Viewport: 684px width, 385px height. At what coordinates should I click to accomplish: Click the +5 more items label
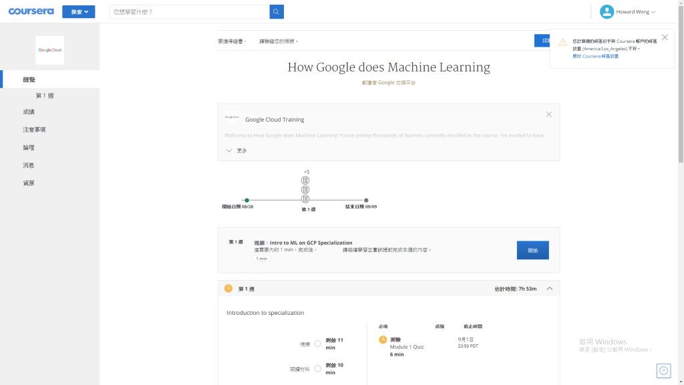click(x=307, y=172)
